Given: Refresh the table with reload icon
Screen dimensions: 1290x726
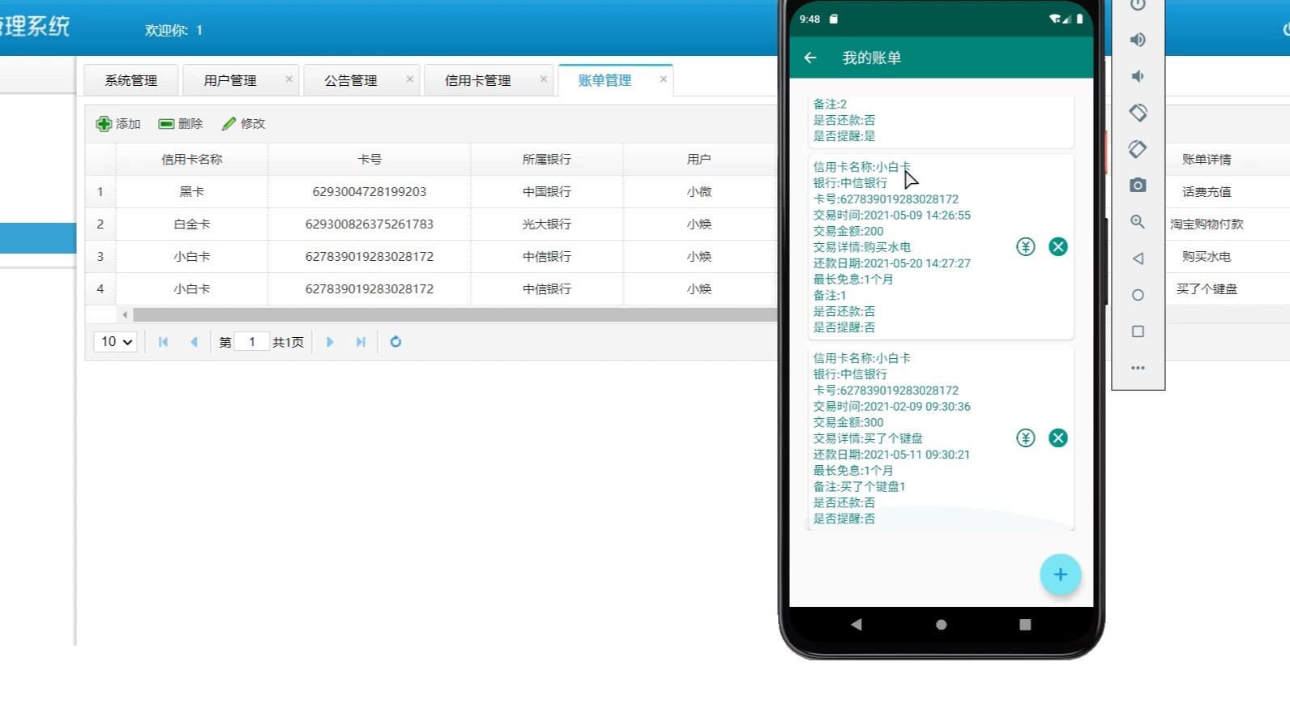Looking at the screenshot, I should 395,342.
